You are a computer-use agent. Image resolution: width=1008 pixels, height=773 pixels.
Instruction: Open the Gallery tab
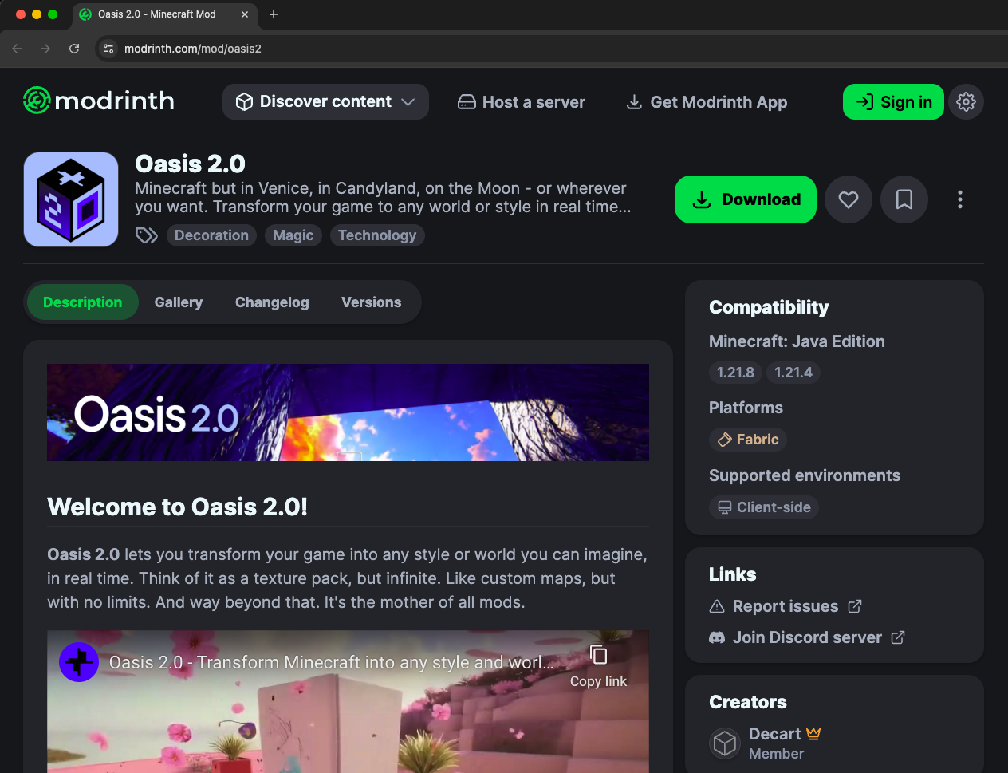pyautogui.click(x=179, y=302)
